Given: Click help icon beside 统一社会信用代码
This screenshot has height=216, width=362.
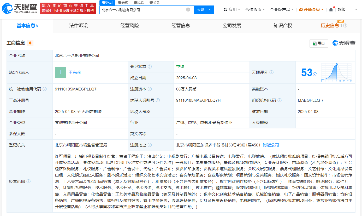Looking at the screenshot, I should pyautogui.click(x=45, y=89).
